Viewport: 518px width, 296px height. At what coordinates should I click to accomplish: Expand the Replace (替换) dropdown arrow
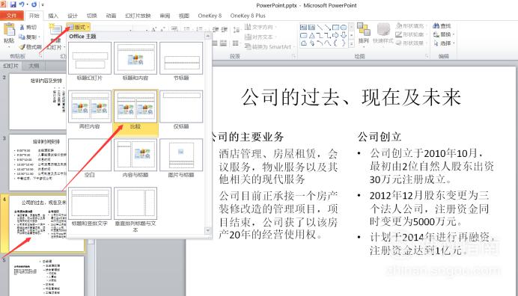(x=454, y=34)
